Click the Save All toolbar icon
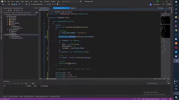This screenshot has height=100, width=179. [x=16, y=4]
